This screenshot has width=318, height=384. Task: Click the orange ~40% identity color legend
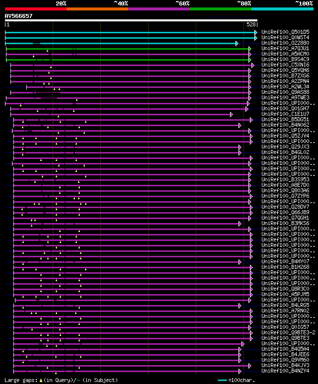tap(97, 9)
